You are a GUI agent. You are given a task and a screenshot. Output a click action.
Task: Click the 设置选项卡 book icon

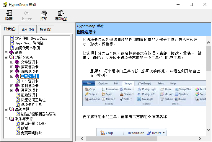17,90
